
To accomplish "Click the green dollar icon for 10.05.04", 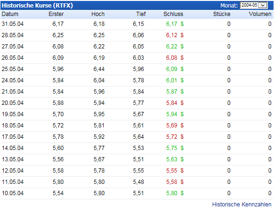I will (182, 193).
